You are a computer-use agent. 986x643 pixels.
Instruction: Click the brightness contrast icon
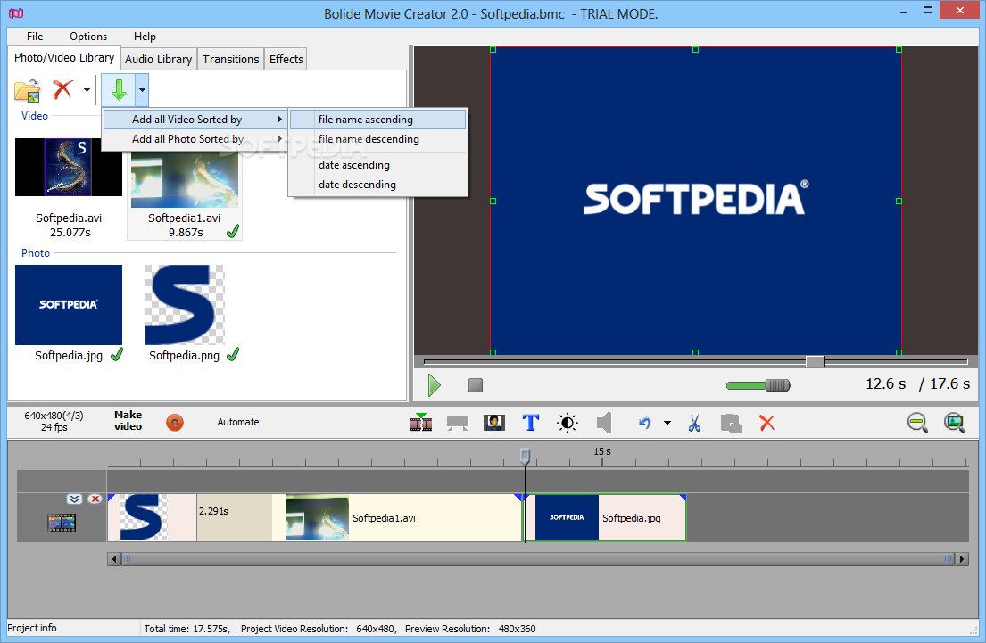(568, 423)
